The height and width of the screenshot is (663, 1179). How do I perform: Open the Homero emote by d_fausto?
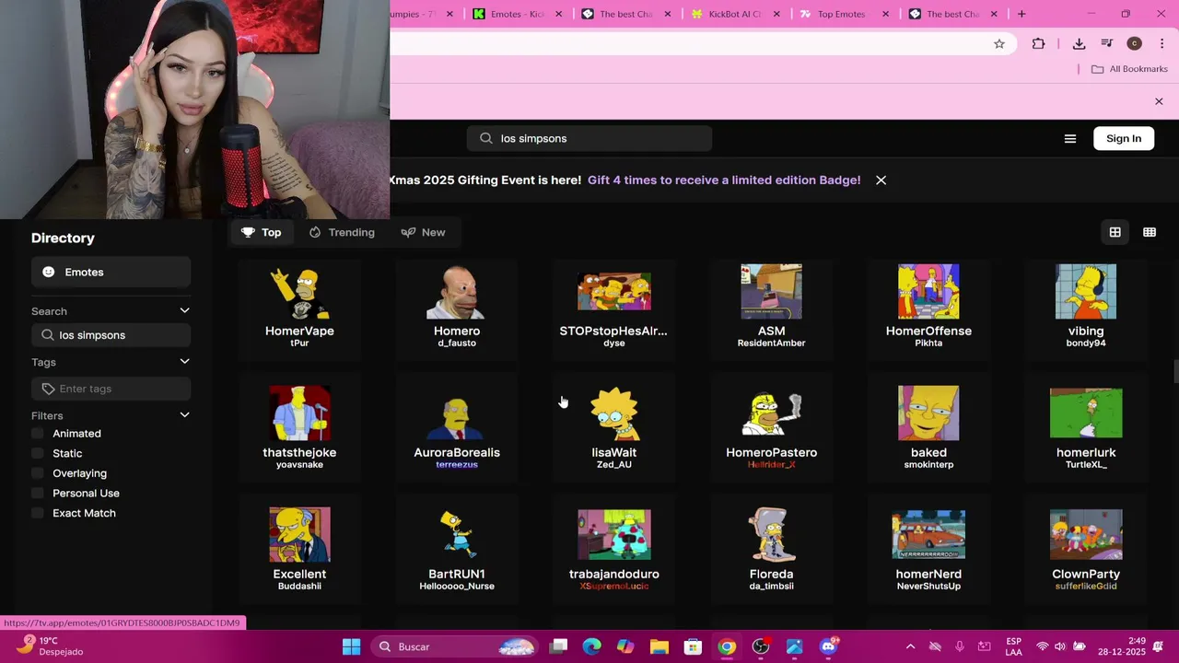(x=457, y=308)
